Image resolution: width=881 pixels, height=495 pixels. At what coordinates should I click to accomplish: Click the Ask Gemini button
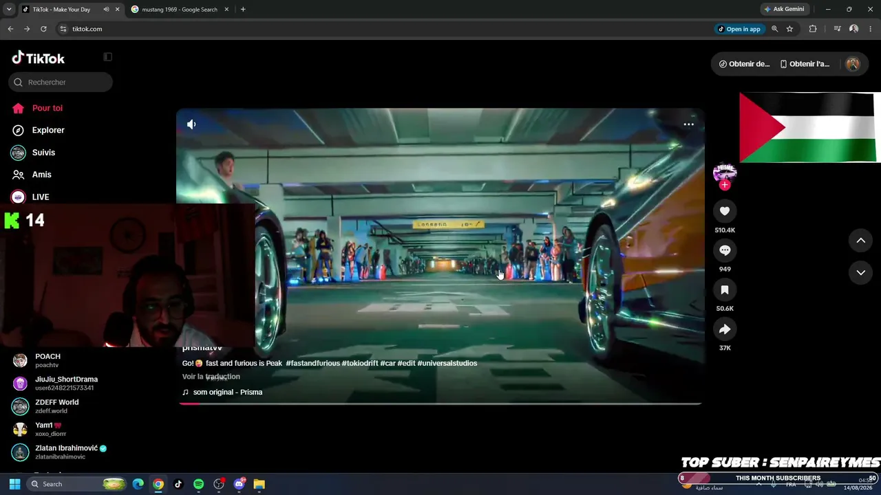click(x=784, y=9)
